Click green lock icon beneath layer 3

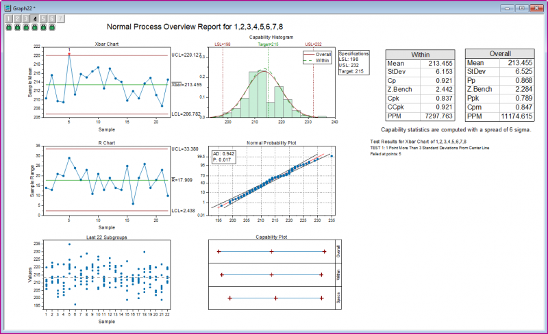[26, 27]
